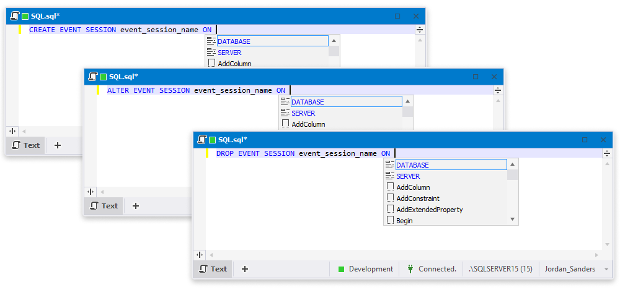Image resolution: width=620 pixels, height=290 pixels.
Task: Click the Connected status indicator
Action: pos(432,269)
